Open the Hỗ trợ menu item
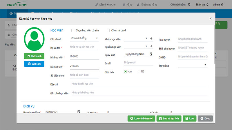 (128, 5)
